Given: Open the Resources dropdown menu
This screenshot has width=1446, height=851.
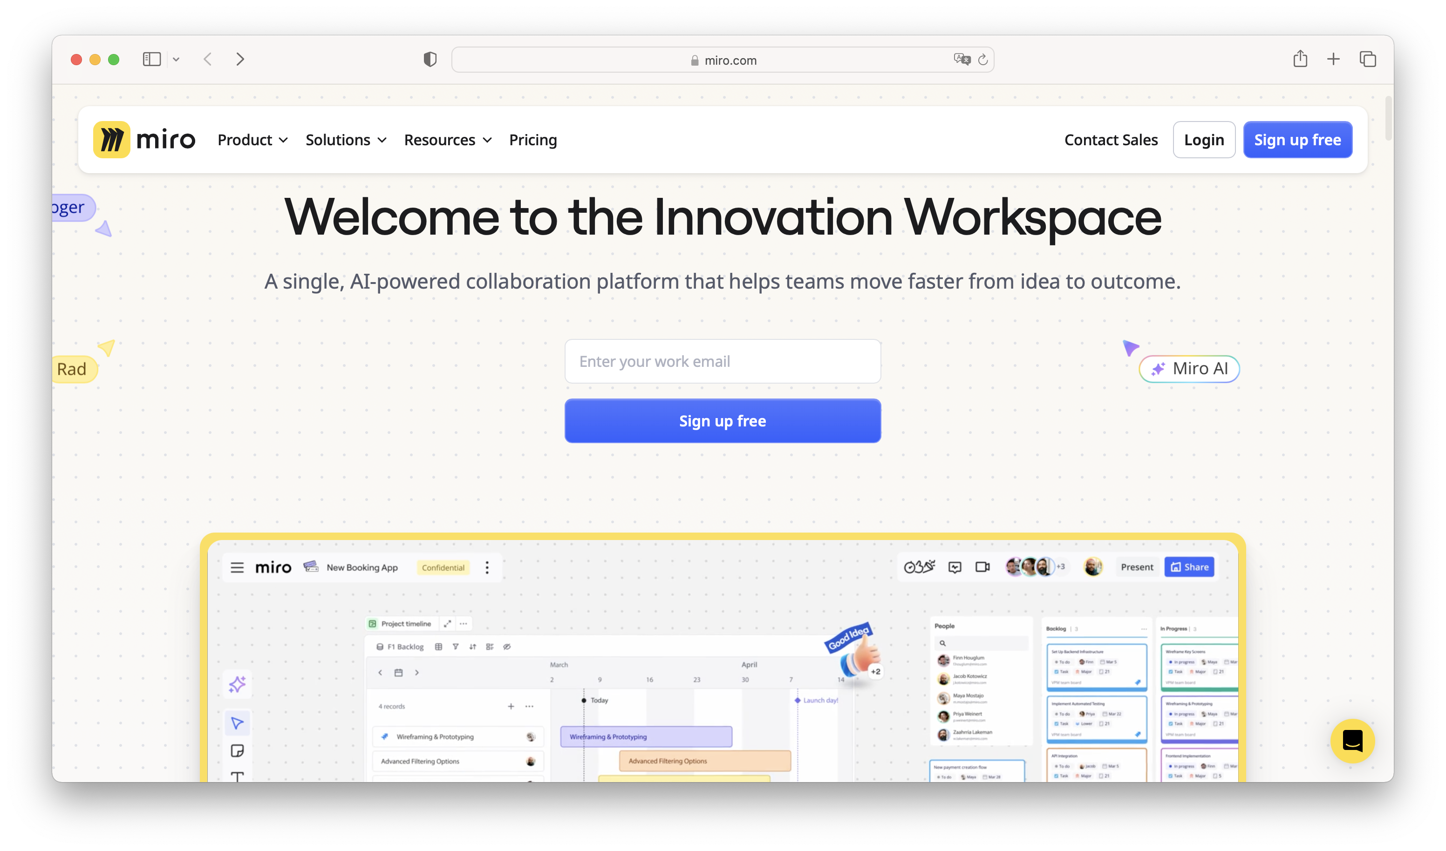Looking at the screenshot, I should 448,140.
